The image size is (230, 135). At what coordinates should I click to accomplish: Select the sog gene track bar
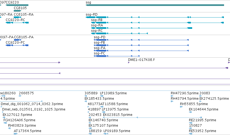(155, 5)
